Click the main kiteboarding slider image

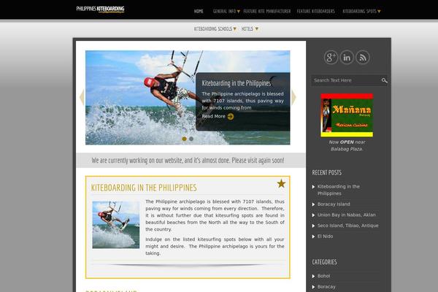188,98
